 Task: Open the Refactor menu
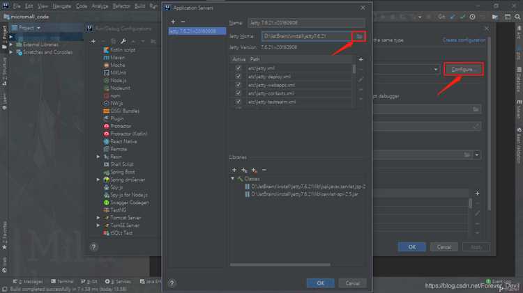tap(121, 6)
